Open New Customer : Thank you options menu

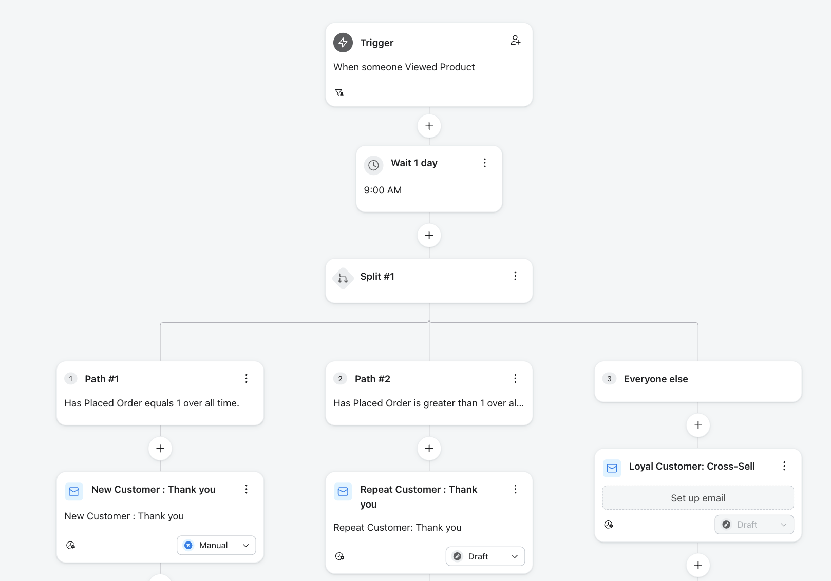[247, 489]
